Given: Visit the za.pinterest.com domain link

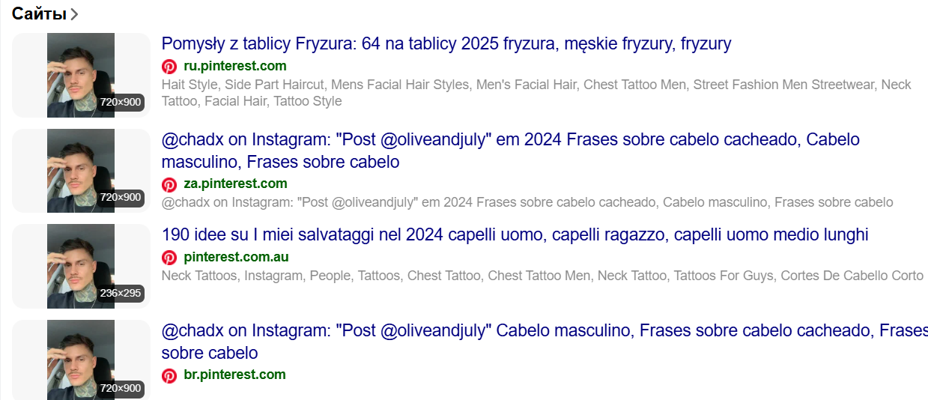Looking at the screenshot, I should tap(235, 184).
